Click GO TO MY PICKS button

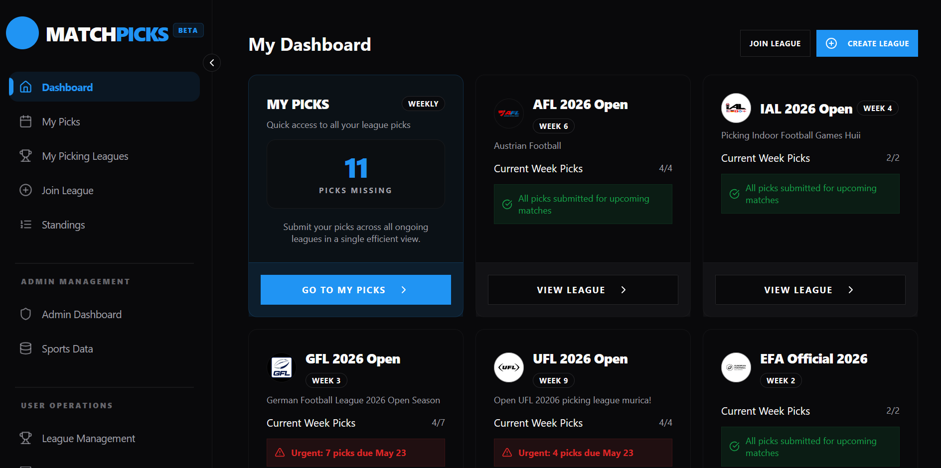(356, 290)
